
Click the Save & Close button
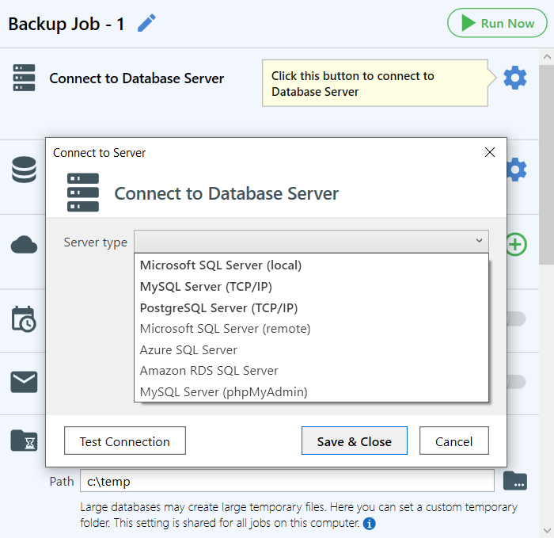pyautogui.click(x=354, y=441)
